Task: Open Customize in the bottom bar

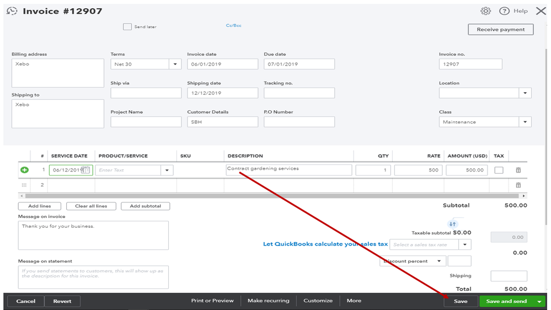Action: tap(318, 301)
